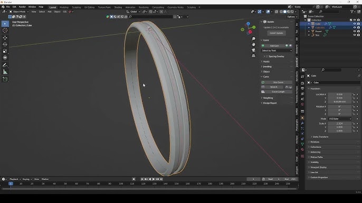Select the Measure tool

(5, 72)
